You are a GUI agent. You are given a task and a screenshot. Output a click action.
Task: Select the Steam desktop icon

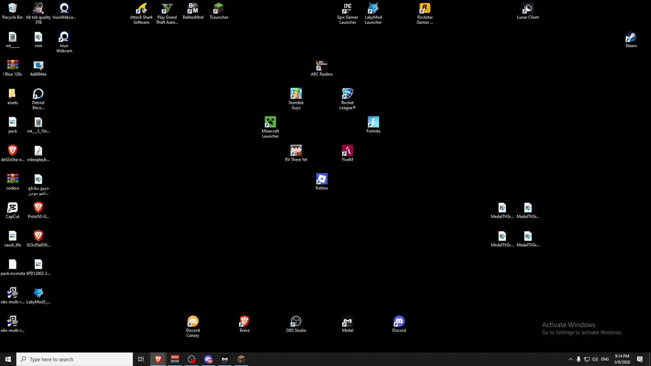point(631,40)
